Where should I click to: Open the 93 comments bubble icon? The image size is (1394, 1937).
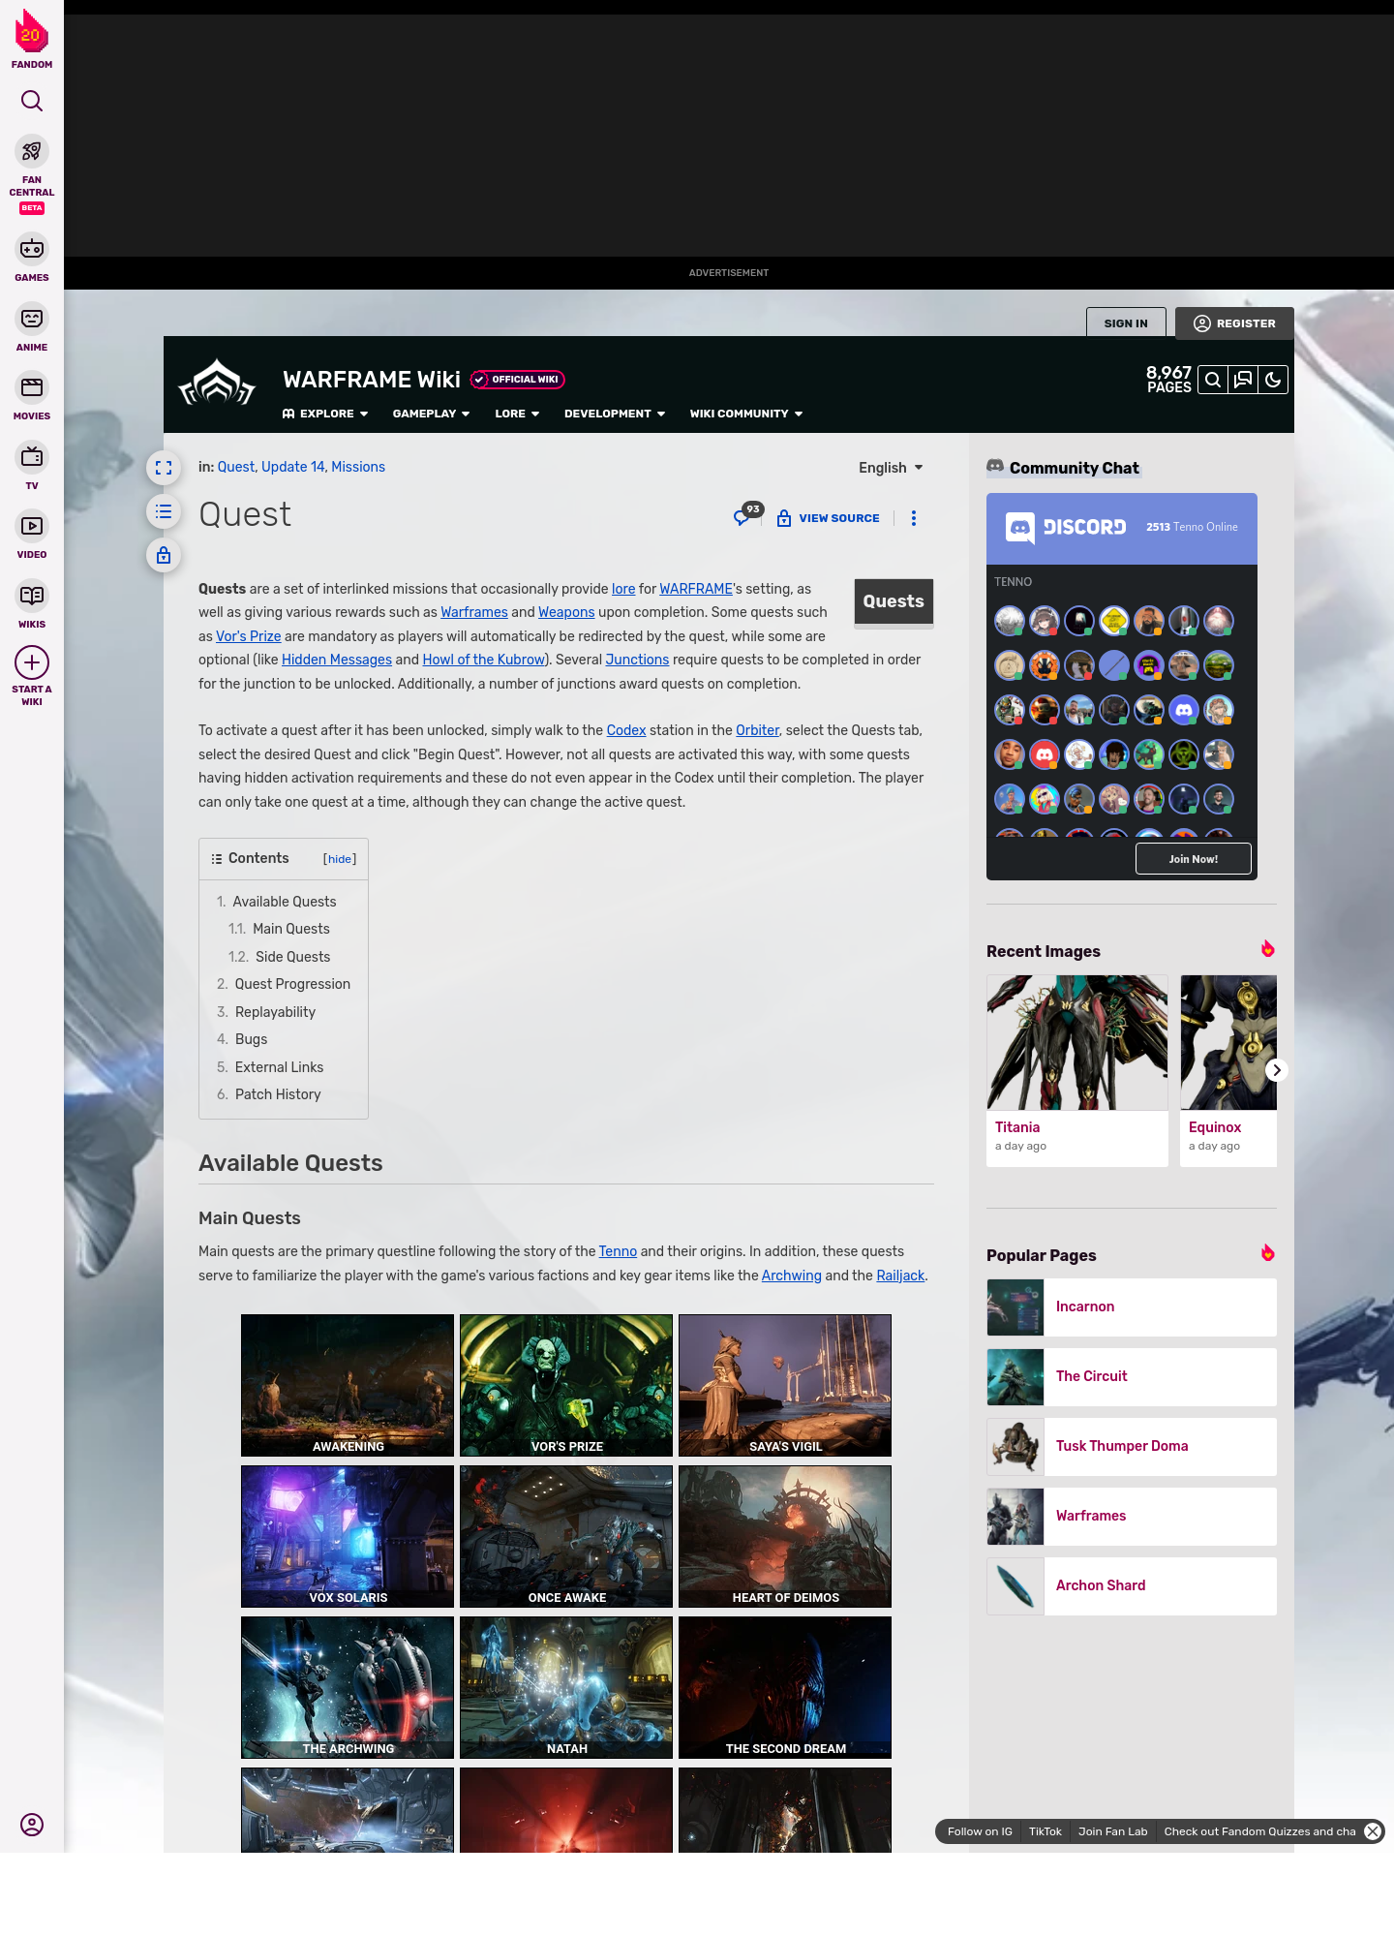(747, 514)
